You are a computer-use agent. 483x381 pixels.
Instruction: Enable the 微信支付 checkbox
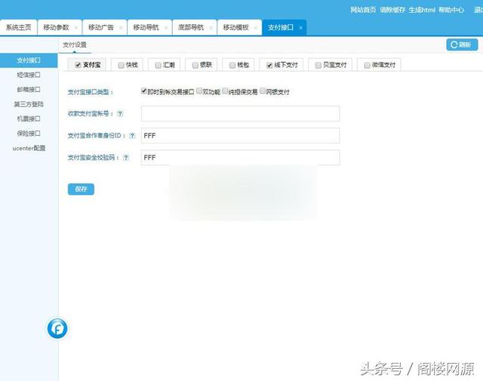tap(367, 65)
